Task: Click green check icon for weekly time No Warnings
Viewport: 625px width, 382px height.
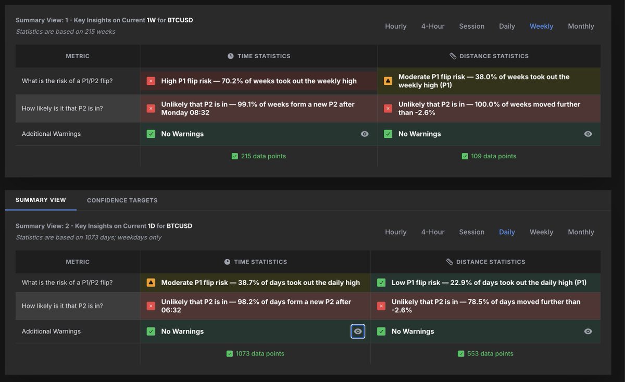Action: coord(151,134)
